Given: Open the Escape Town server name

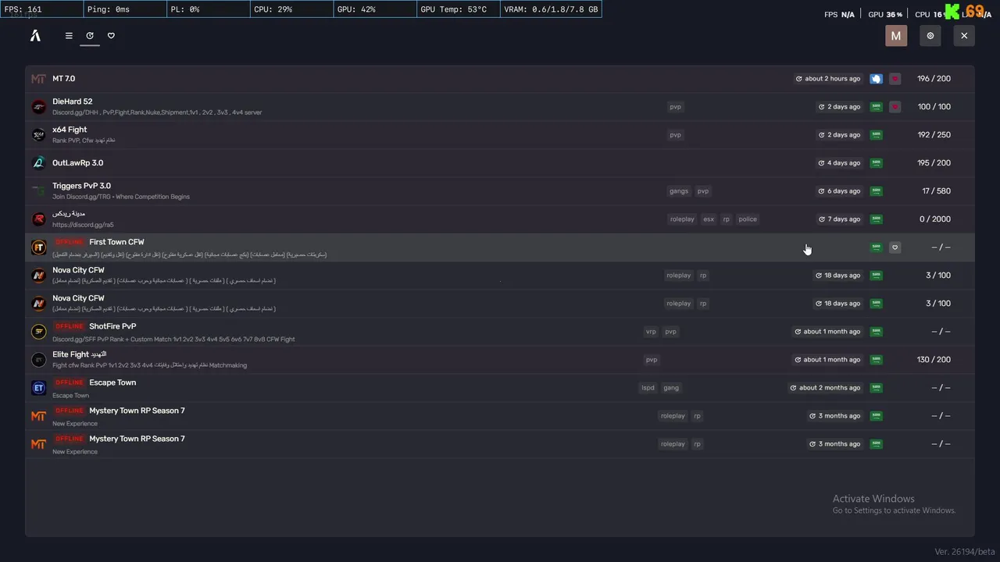Looking at the screenshot, I should coord(112,382).
